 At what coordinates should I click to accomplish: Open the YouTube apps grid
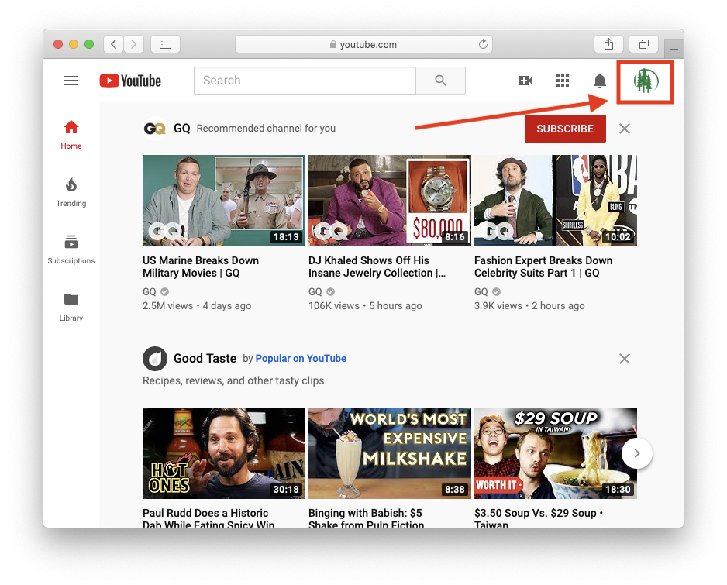point(563,81)
